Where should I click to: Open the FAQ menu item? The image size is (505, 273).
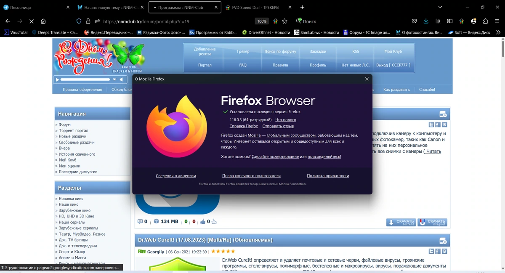243,65
